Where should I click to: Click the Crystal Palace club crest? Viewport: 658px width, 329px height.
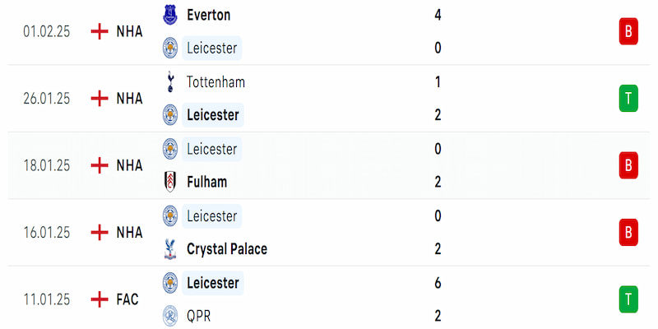pyautogui.click(x=170, y=248)
